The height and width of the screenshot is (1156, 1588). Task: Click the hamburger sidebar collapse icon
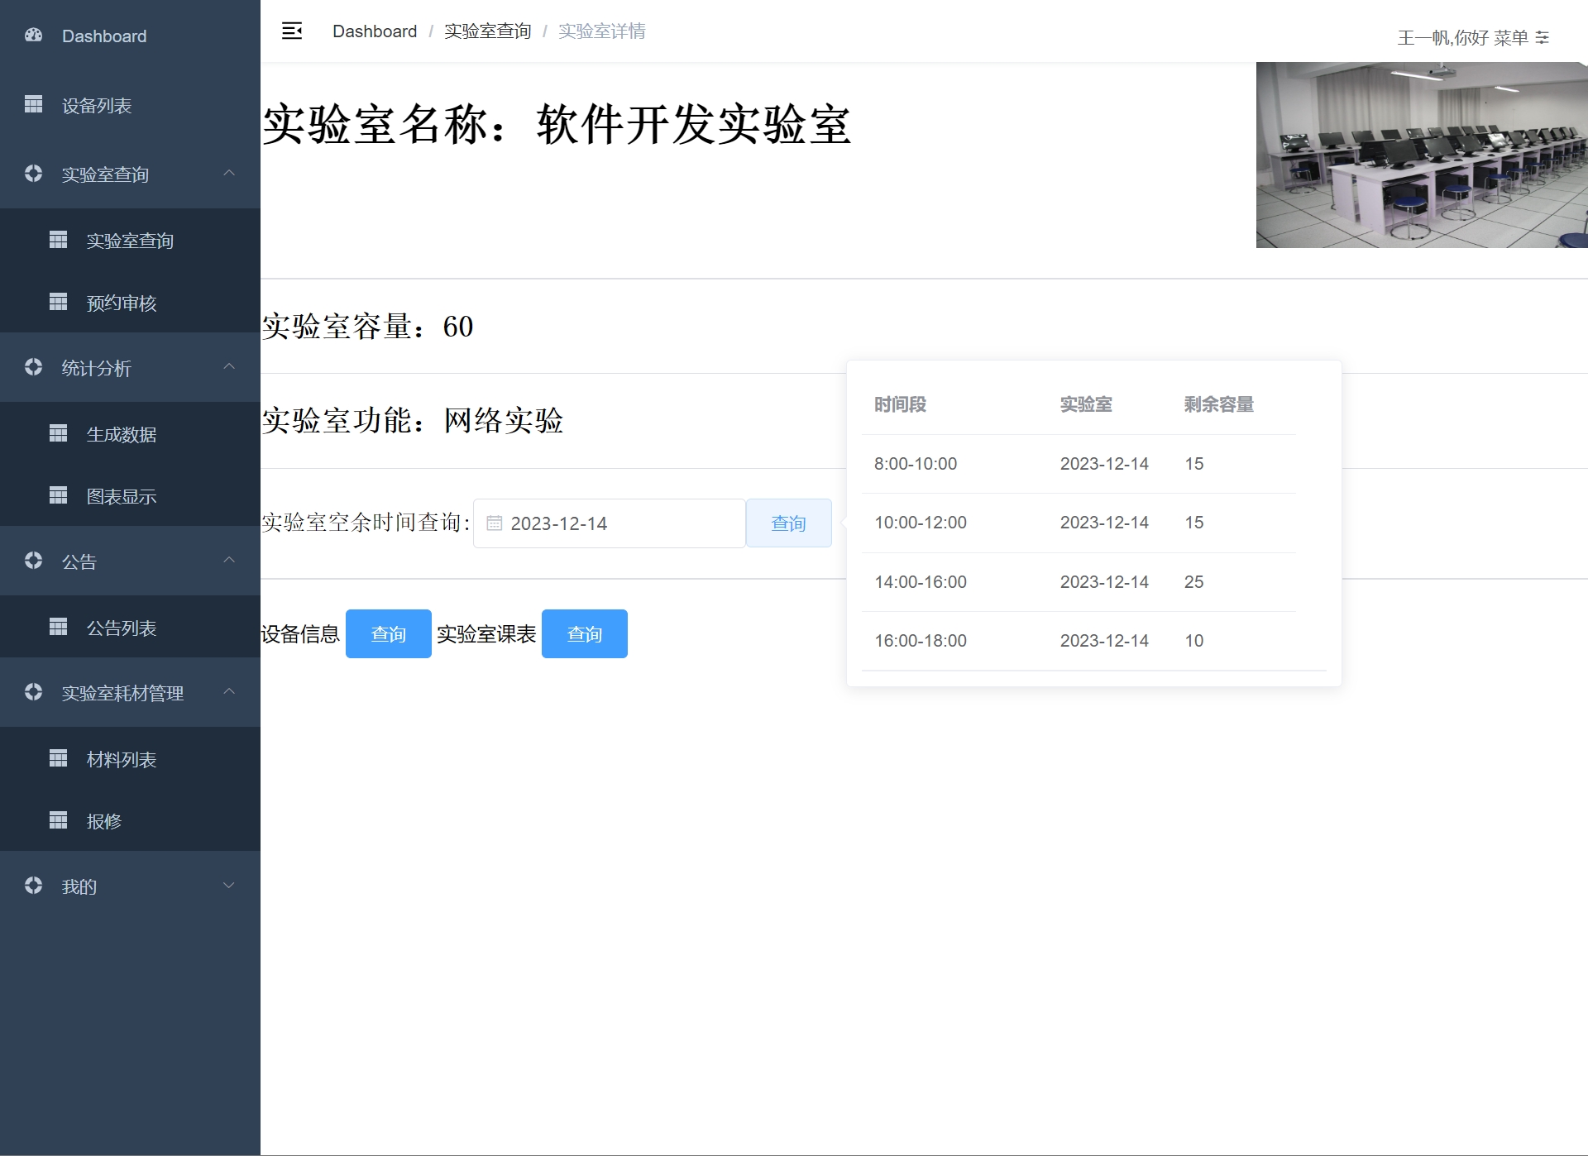(292, 31)
